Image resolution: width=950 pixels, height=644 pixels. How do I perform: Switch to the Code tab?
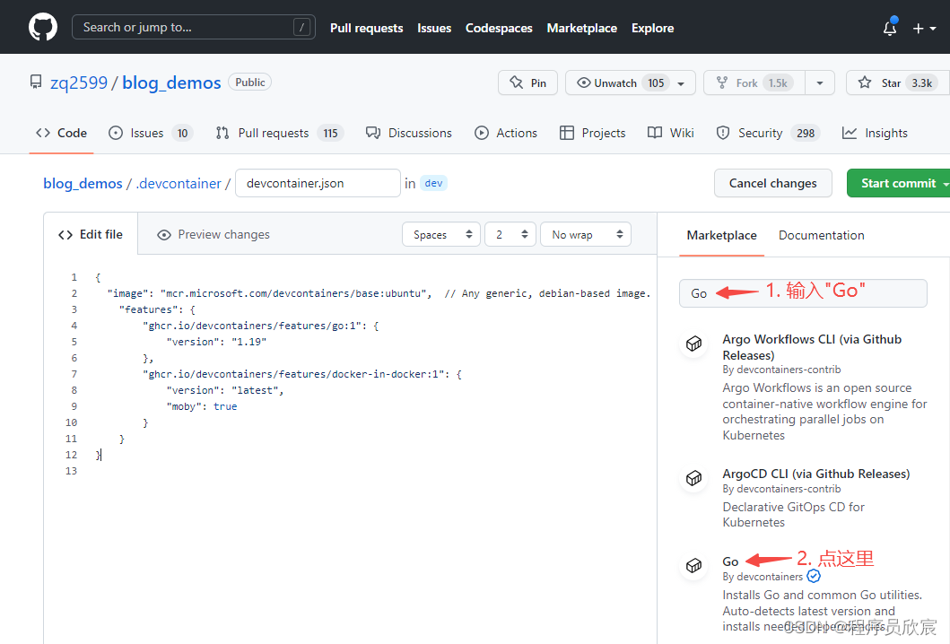61,133
